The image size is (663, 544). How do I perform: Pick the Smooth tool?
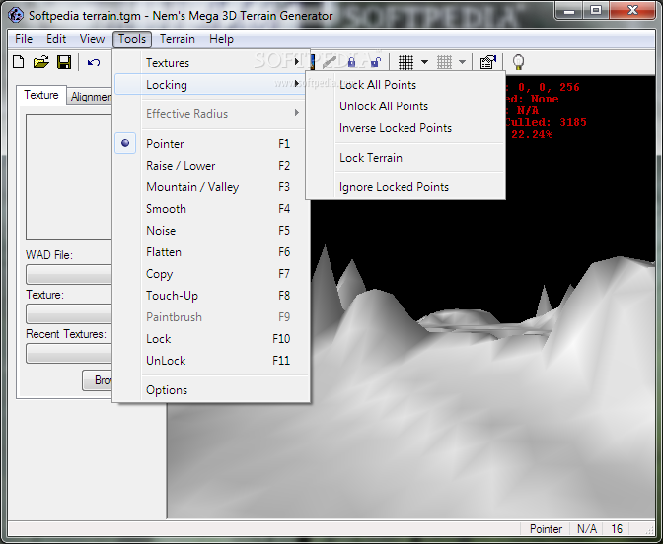212,209
